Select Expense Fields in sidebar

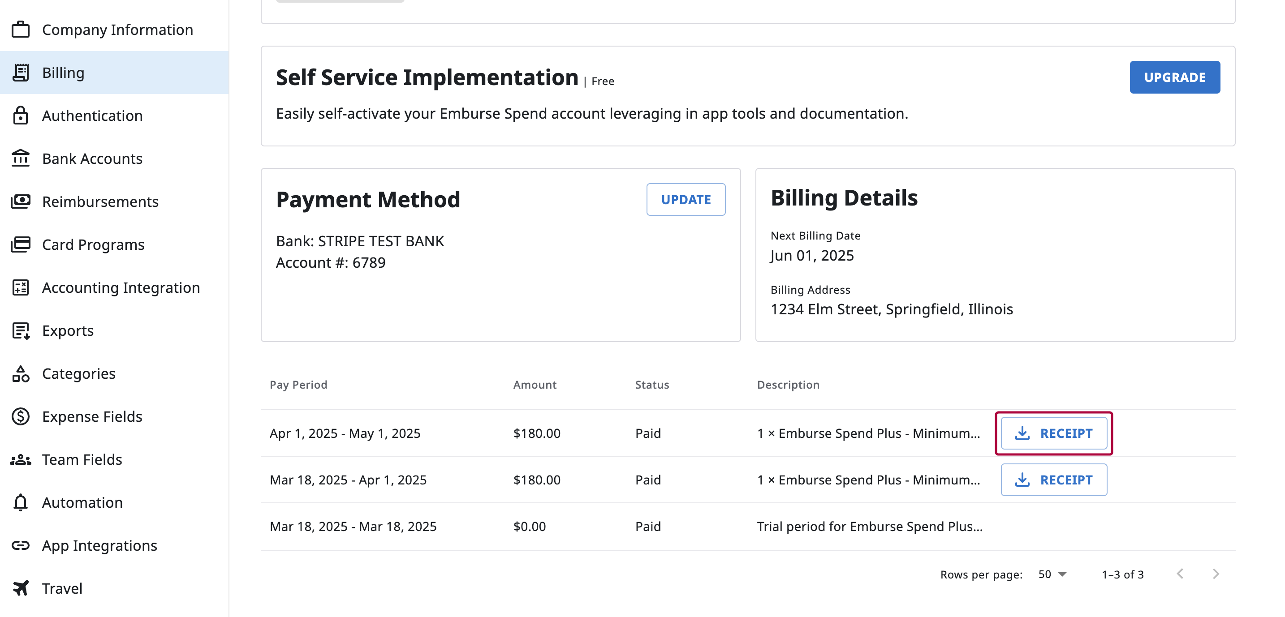[92, 416]
